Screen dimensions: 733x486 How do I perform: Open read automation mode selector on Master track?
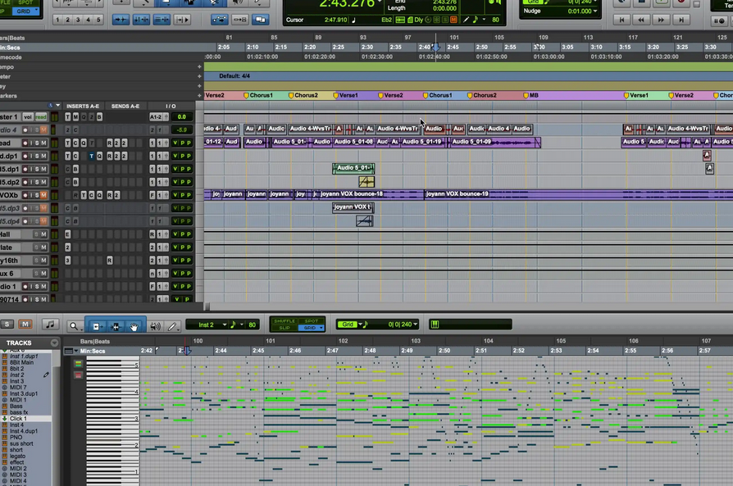41,117
